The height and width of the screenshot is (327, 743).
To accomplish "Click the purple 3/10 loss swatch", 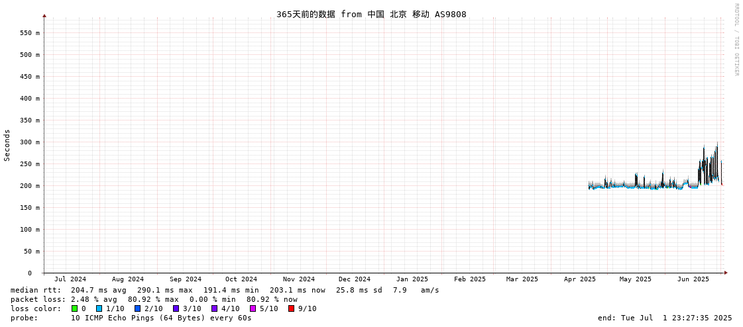I will pyautogui.click(x=176, y=308).
